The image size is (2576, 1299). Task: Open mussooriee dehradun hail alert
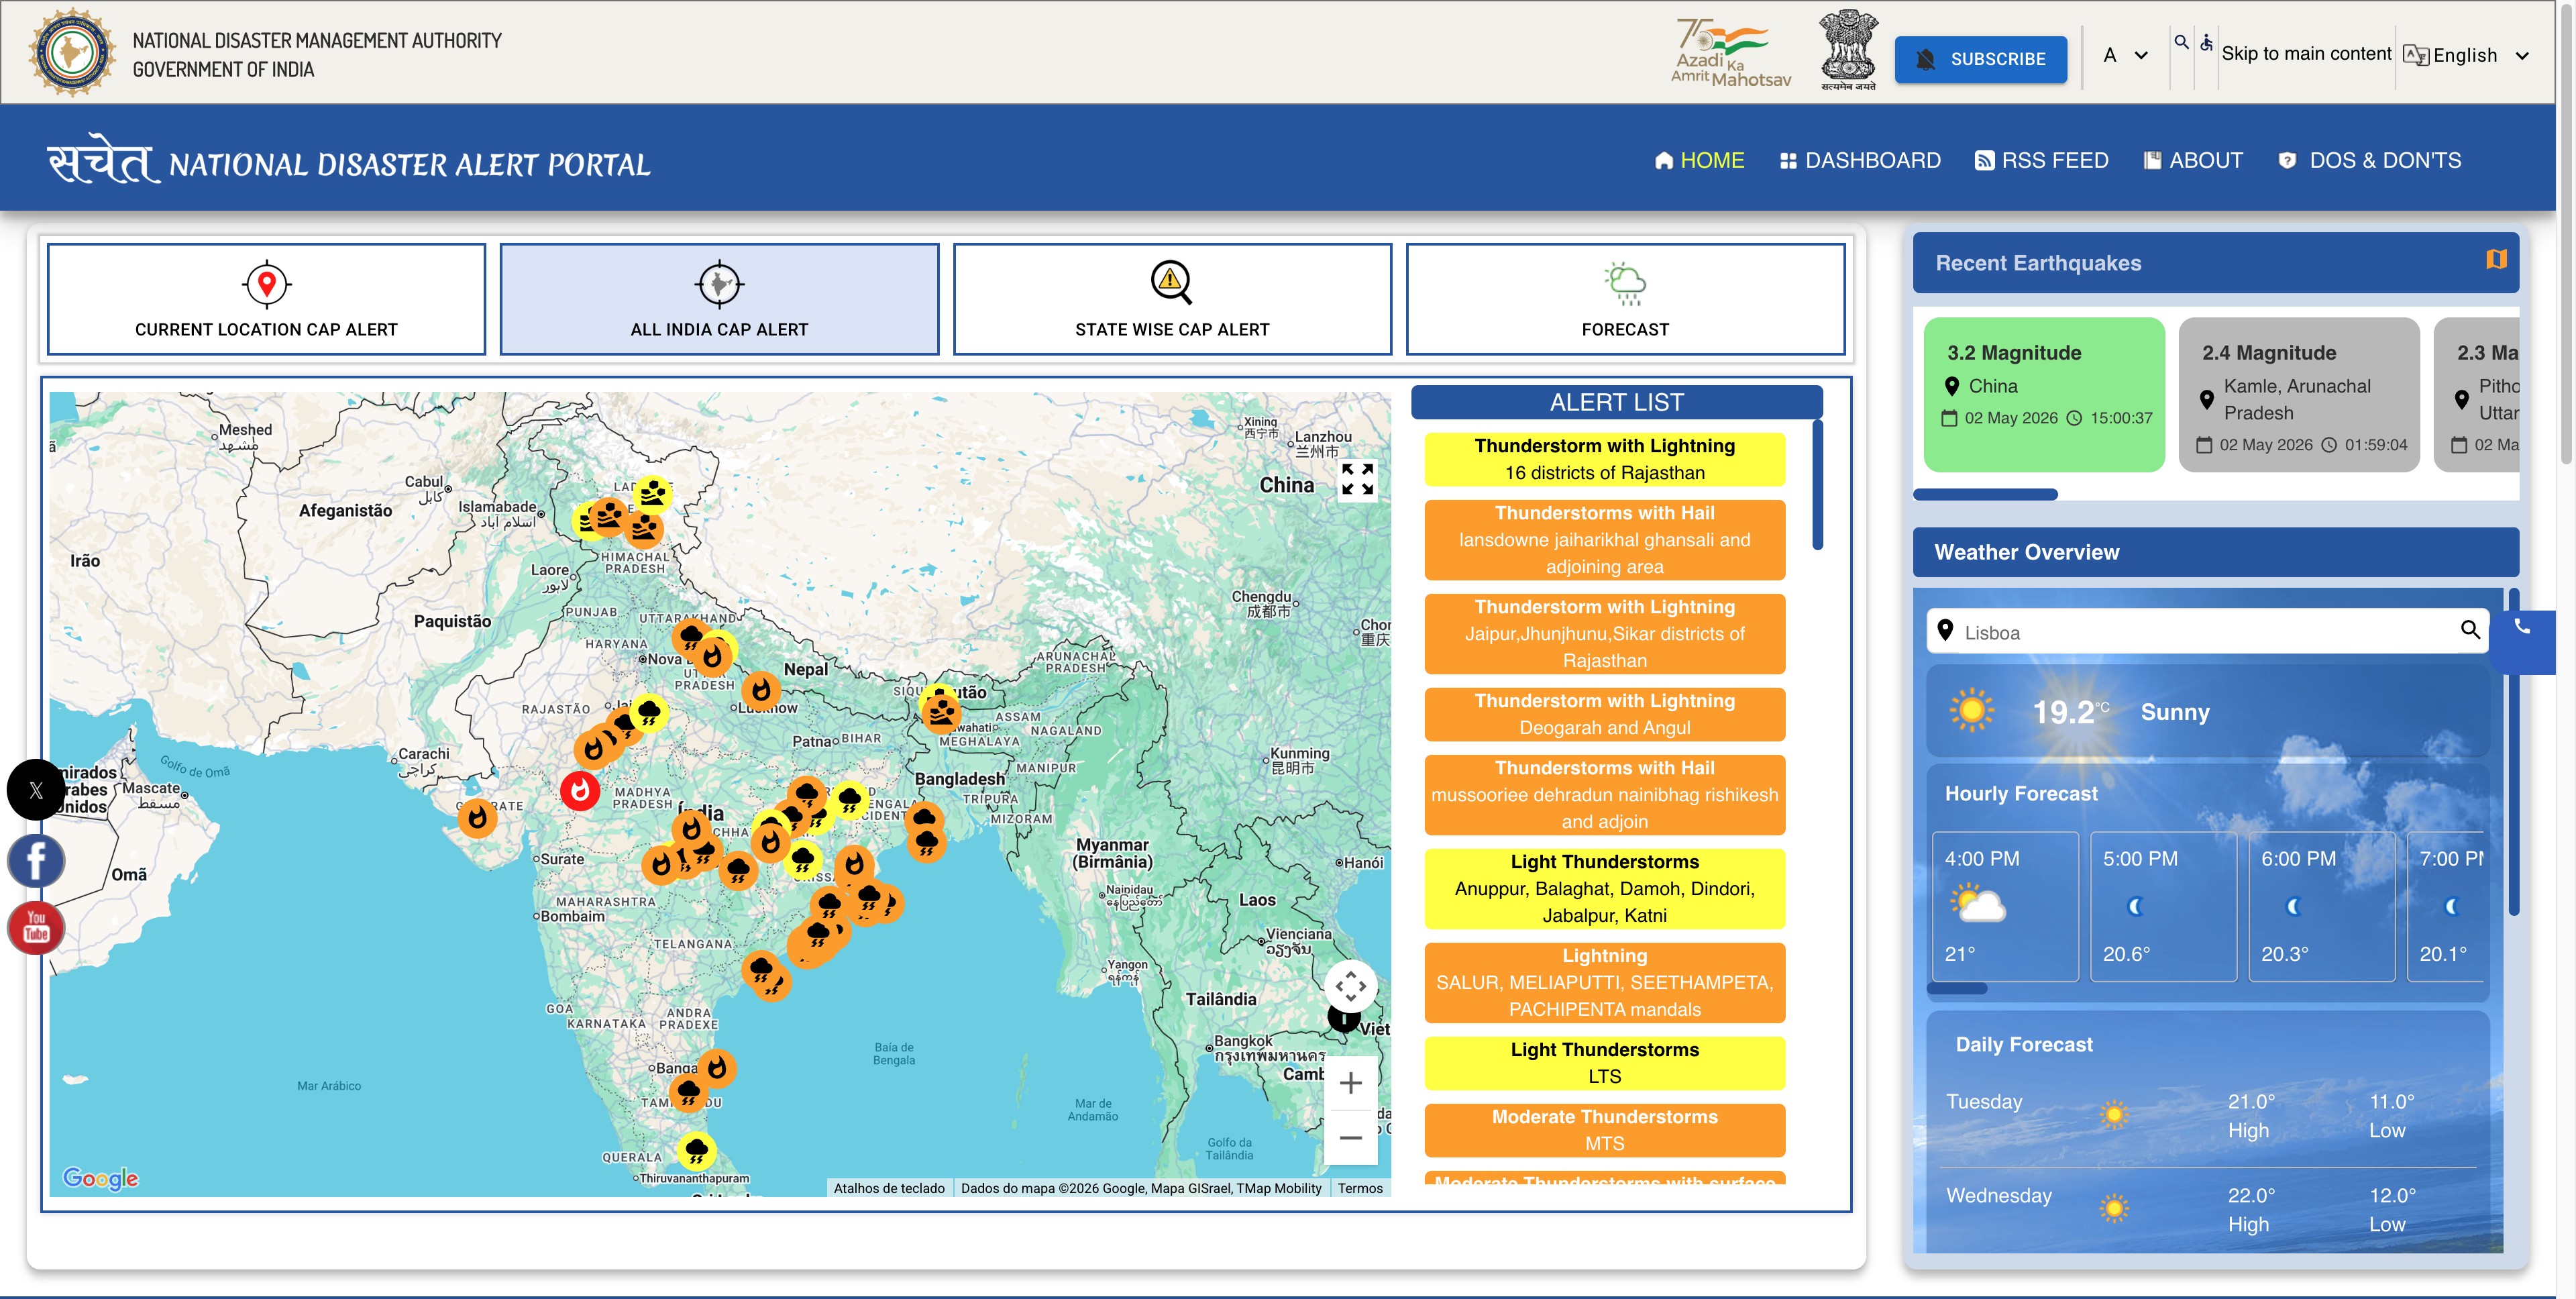point(1604,795)
